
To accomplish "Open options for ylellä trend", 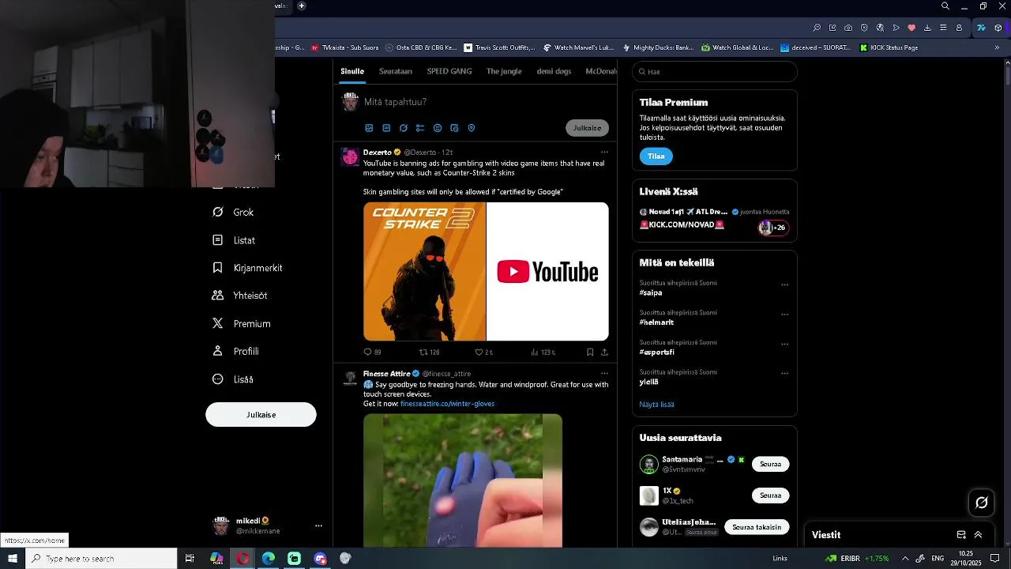I will click(784, 373).
